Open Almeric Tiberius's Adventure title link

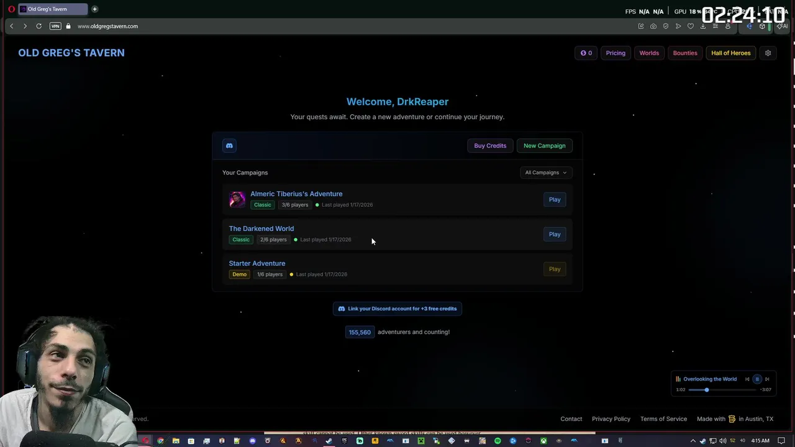(296, 194)
